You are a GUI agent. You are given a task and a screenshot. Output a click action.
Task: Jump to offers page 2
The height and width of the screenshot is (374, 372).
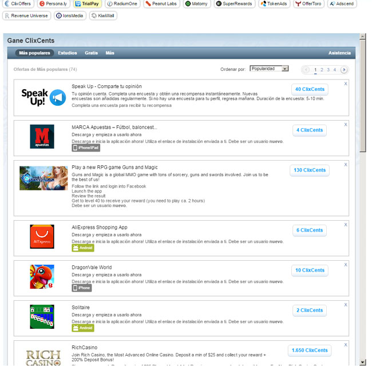click(x=322, y=70)
